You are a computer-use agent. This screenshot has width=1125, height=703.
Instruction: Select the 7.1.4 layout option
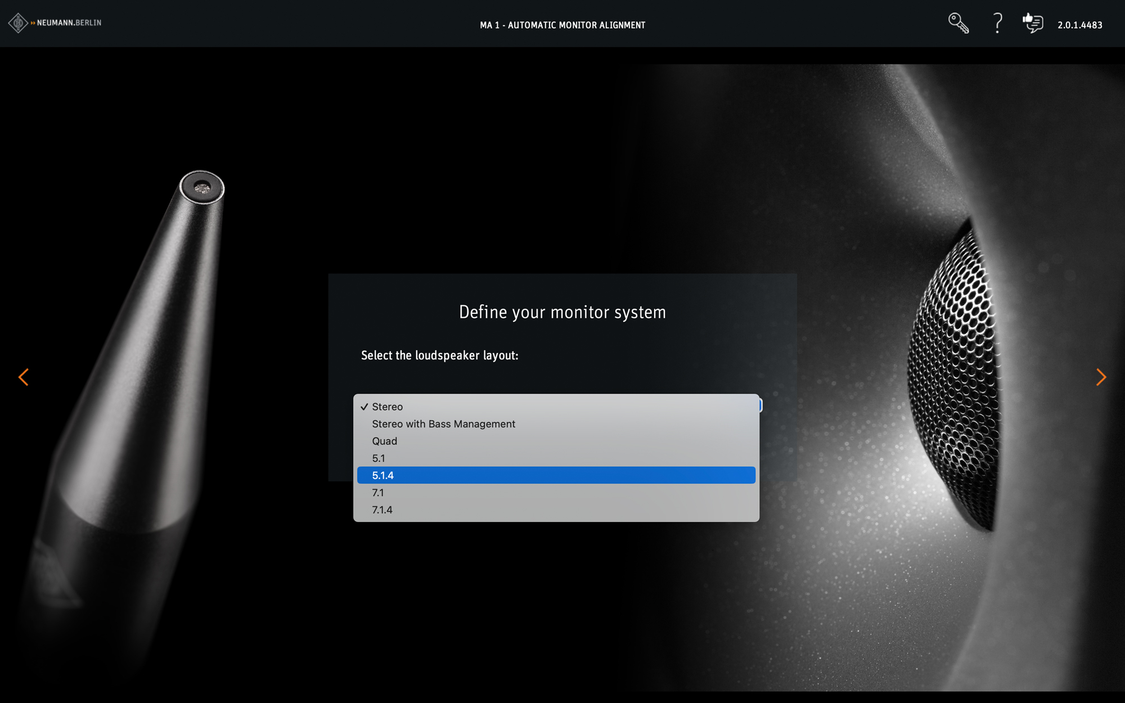coord(382,510)
